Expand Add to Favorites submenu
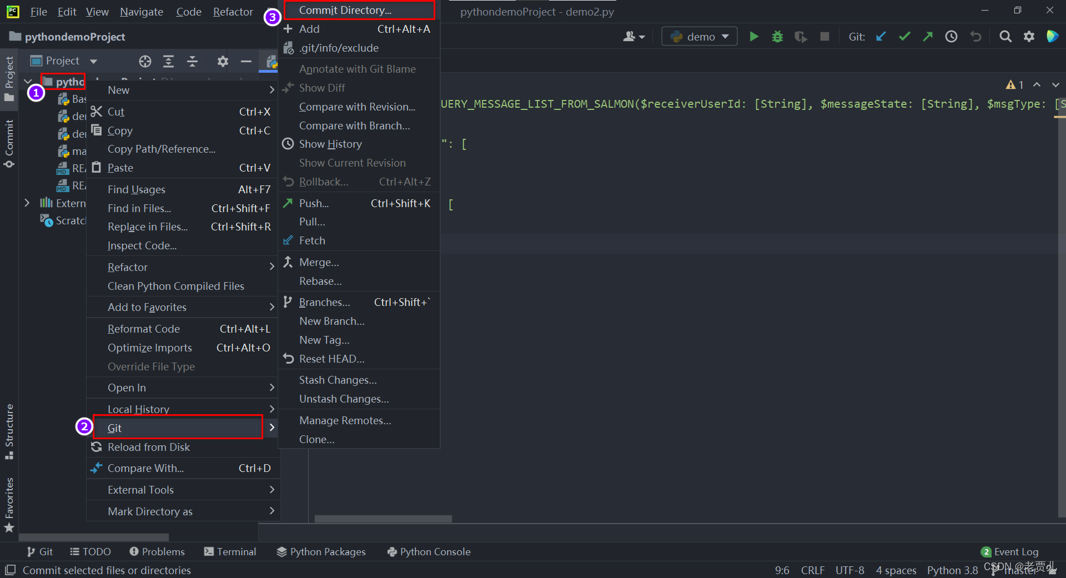1066x578 pixels. (x=183, y=307)
